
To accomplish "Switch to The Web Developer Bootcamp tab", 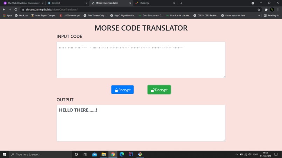I will coord(23,3).
